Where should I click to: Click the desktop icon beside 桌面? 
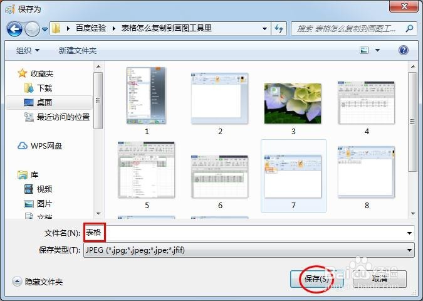(x=29, y=102)
